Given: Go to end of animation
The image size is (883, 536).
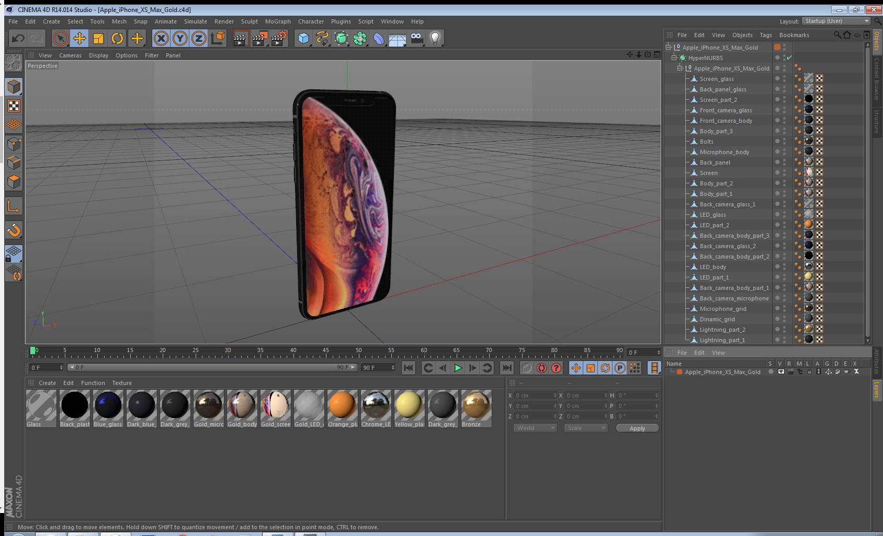Looking at the screenshot, I should pos(507,368).
